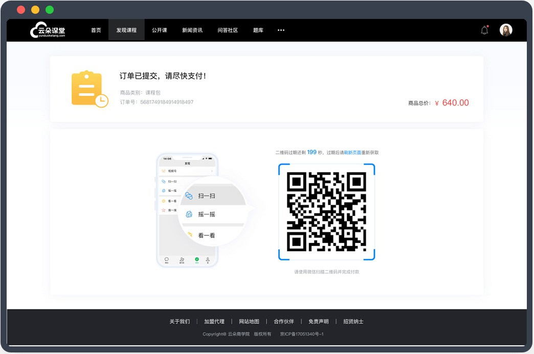Click the 订单已提交 heading
This screenshot has width=534, height=354.
163,76
